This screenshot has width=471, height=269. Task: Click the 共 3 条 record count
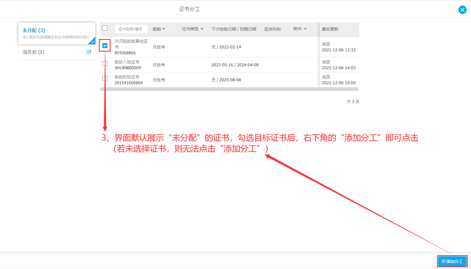353,101
